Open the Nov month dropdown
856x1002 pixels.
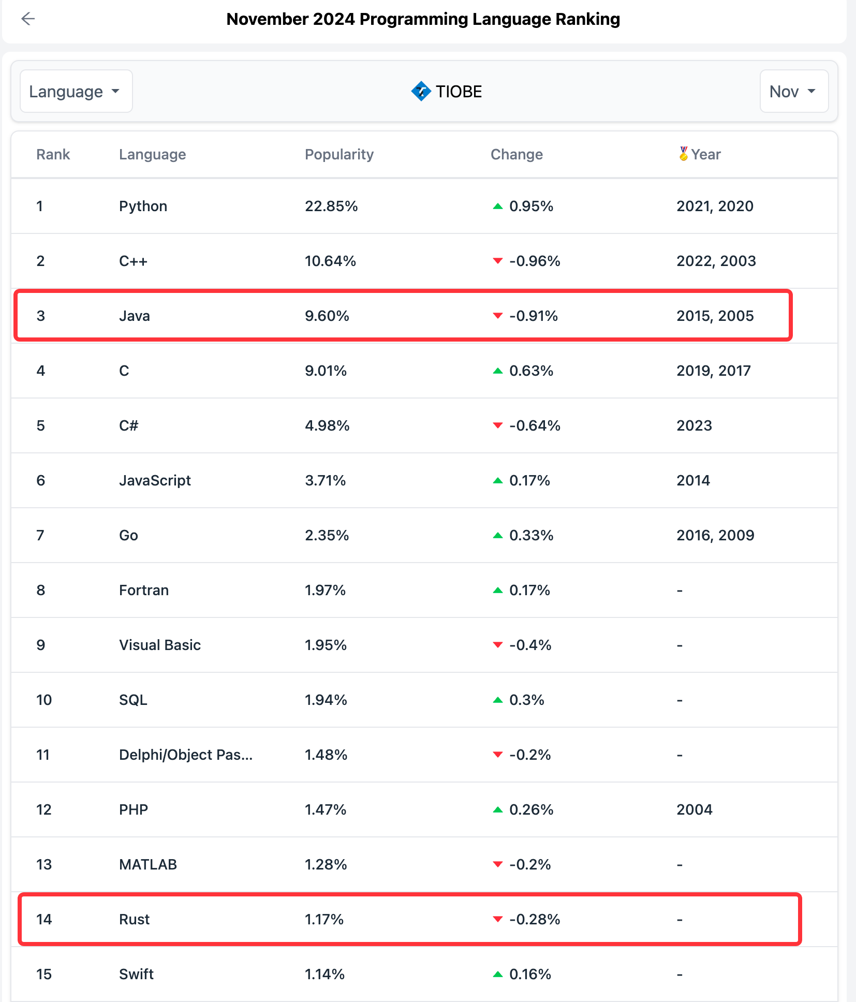[793, 92]
